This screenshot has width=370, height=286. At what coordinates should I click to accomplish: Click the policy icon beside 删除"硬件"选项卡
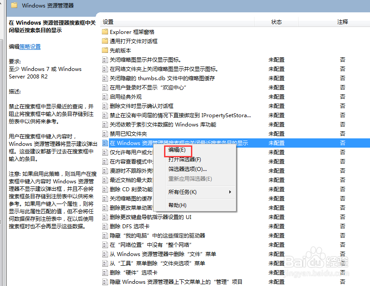105,273
